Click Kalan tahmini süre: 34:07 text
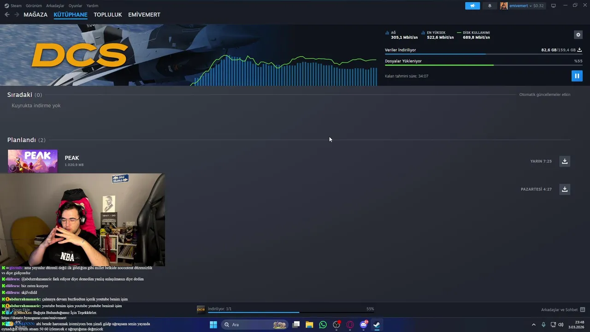This screenshot has width=590, height=332. pyautogui.click(x=407, y=76)
